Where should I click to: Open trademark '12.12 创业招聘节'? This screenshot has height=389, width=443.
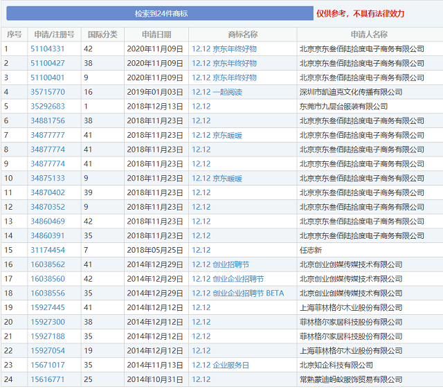221,264
